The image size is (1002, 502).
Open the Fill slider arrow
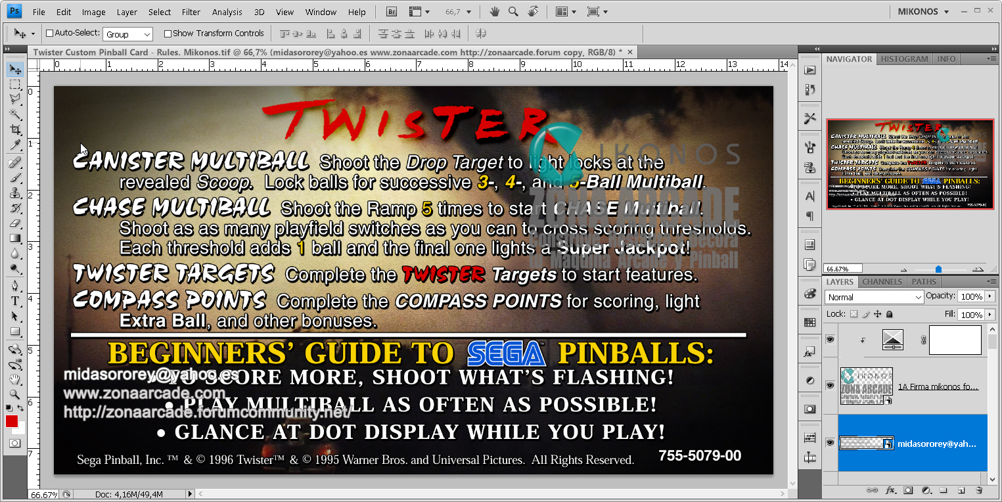989,315
